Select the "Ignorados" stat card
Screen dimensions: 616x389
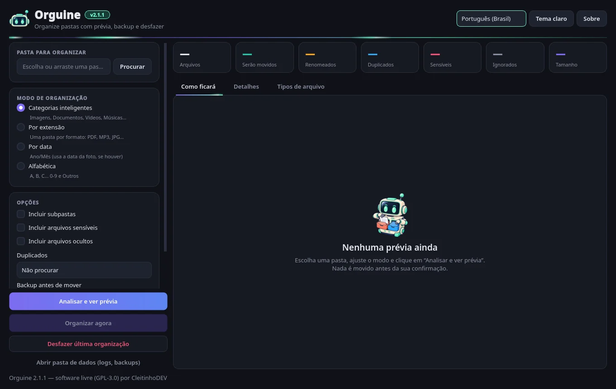click(515, 57)
